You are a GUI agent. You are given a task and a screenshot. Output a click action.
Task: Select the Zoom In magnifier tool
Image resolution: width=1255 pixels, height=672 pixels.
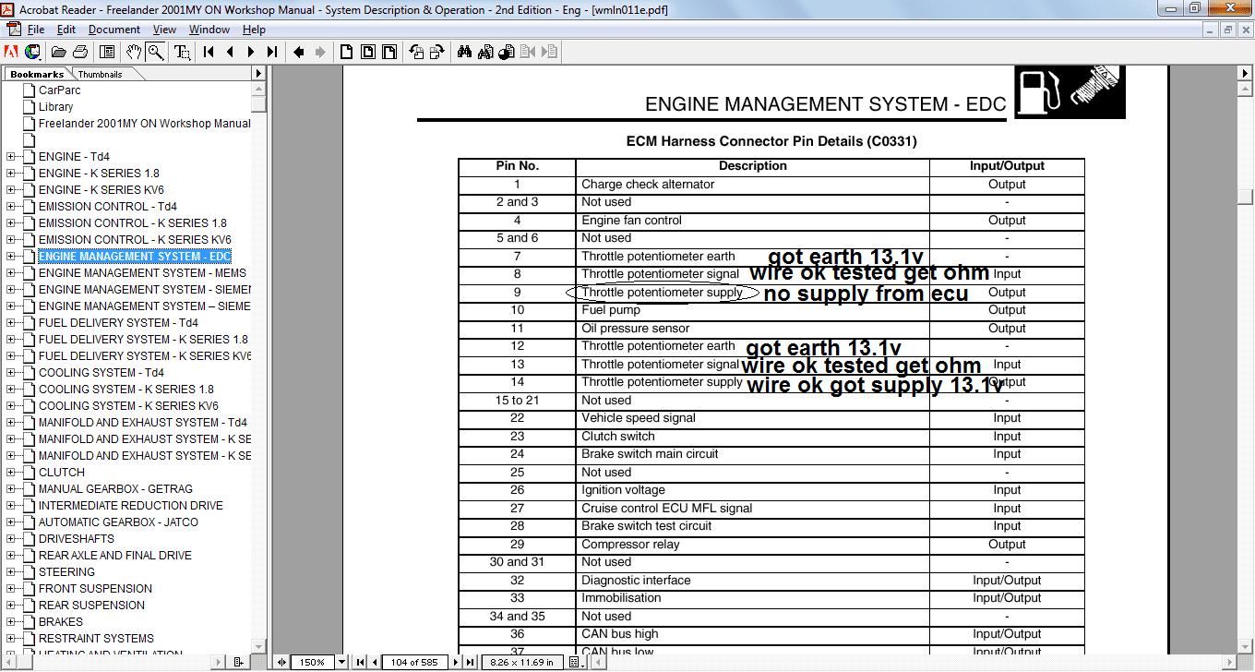click(x=156, y=52)
